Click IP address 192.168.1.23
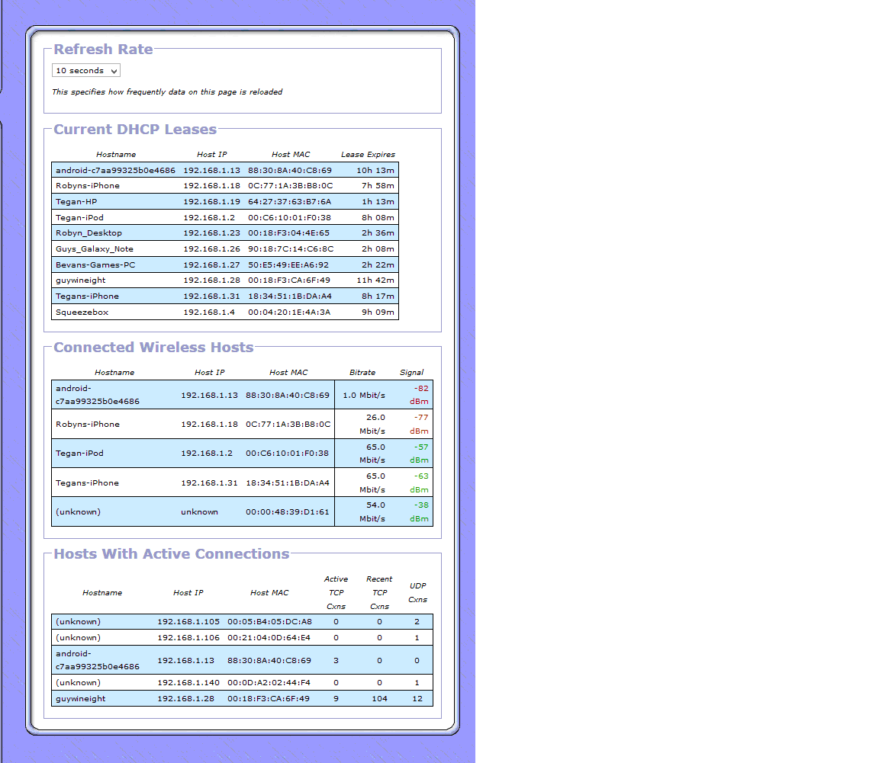Viewport: 879px width, 763px height. (212, 233)
